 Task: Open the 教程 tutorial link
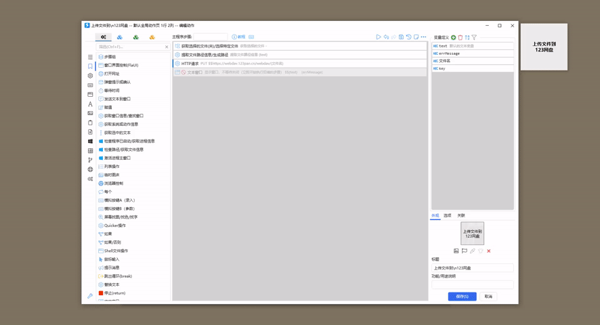coord(239,37)
